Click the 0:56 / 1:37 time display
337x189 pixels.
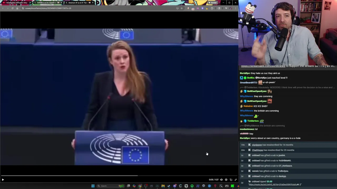(214, 180)
